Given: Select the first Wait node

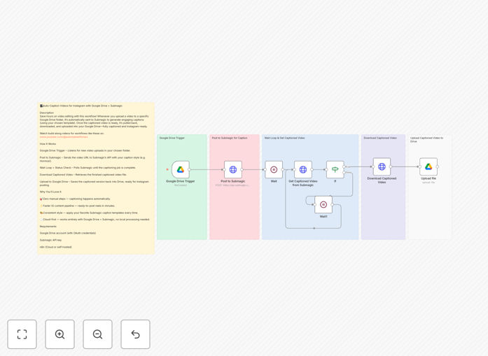Looking at the screenshot, I should [274, 169].
